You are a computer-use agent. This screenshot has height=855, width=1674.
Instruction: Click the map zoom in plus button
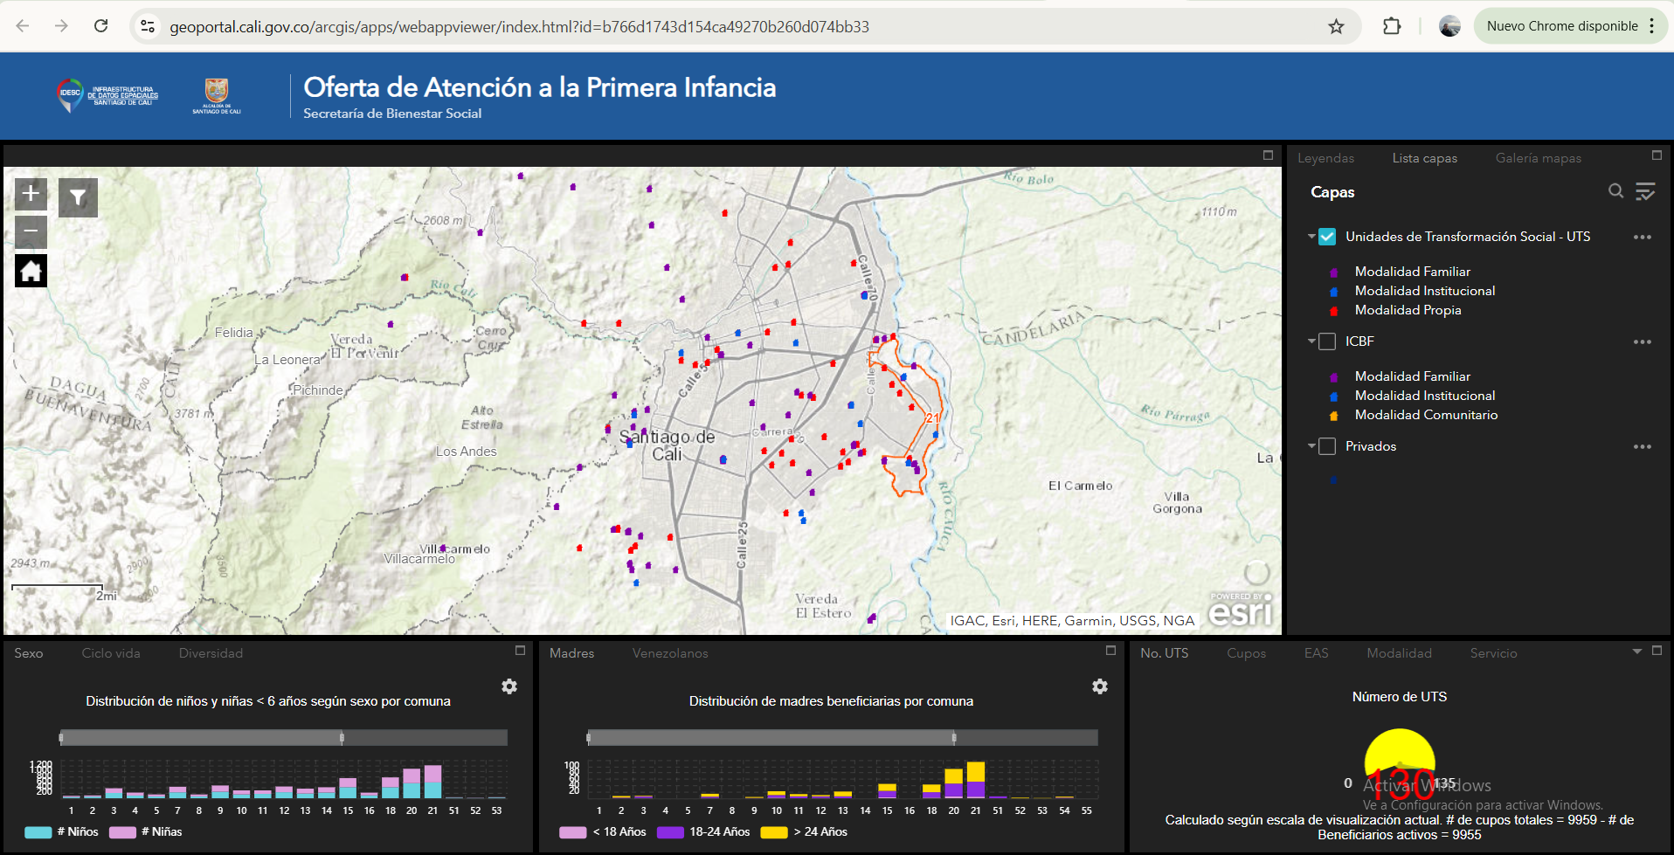31,193
